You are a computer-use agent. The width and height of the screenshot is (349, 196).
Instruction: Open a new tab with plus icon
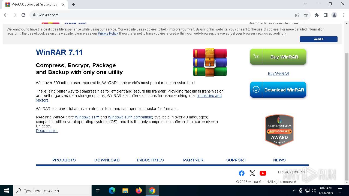pyautogui.click(x=74, y=5)
